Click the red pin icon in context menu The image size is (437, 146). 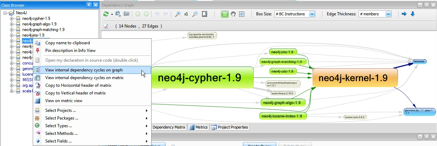pos(38,51)
